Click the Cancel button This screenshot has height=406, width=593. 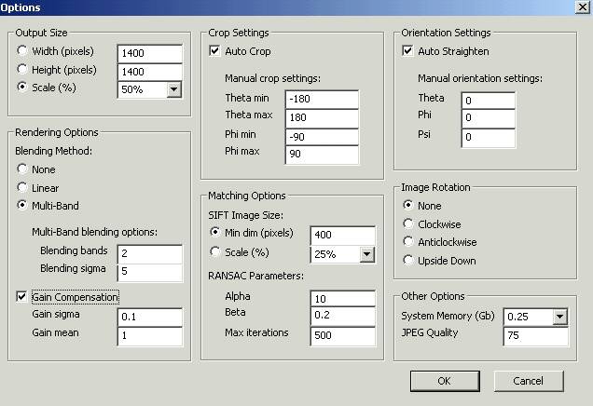(529, 381)
